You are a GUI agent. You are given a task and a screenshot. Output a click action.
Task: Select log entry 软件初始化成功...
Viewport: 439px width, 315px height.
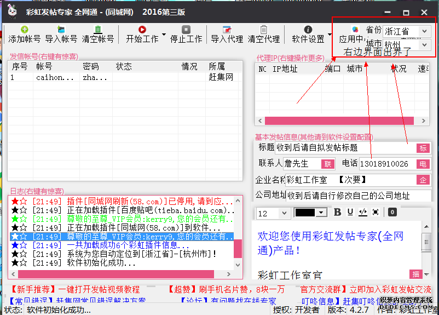click(x=122, y=263)
